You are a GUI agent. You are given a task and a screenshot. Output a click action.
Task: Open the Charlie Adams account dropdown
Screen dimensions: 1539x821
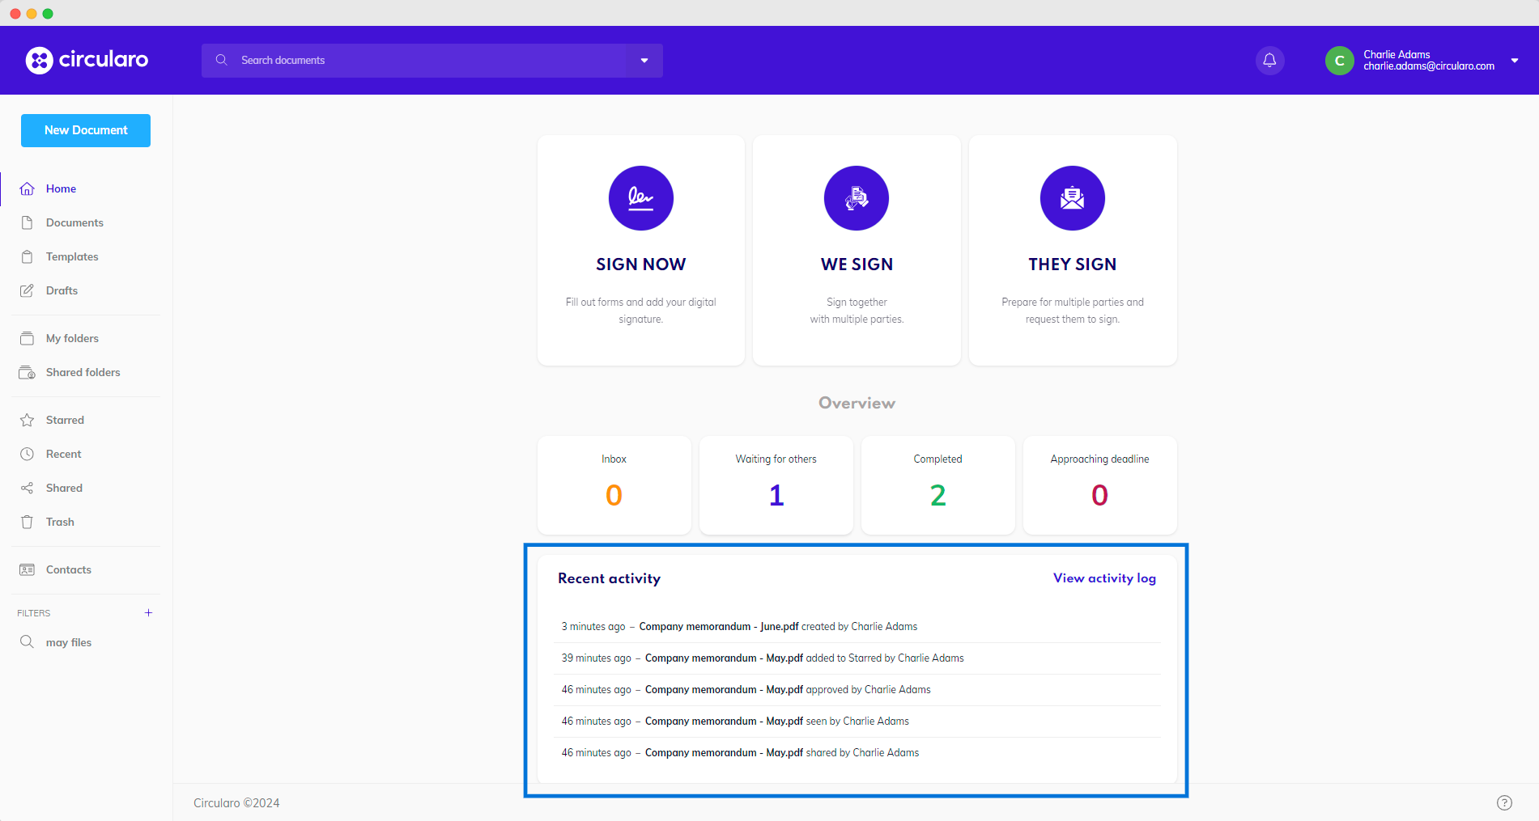point(1514,61)
